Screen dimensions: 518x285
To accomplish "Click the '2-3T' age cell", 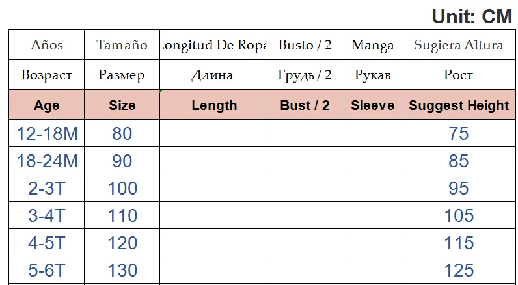I will click(x=46, y=189).
